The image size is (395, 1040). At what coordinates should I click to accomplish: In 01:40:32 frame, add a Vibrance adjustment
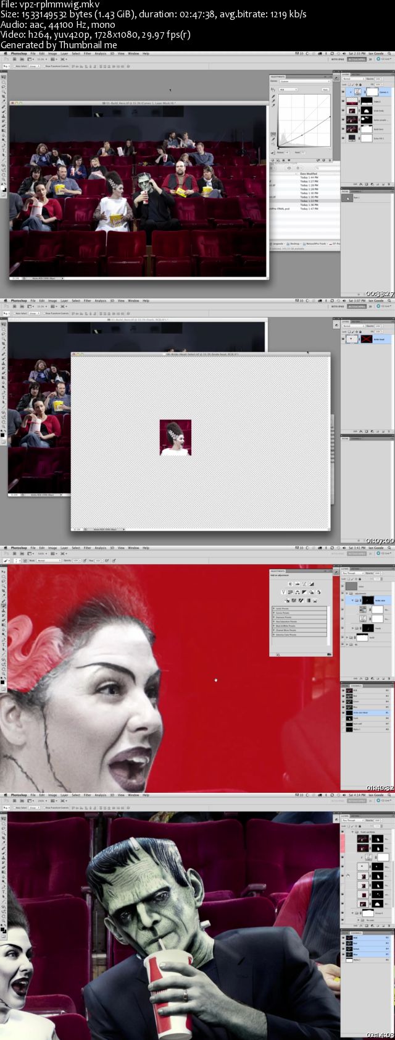[x=284, y=592]
